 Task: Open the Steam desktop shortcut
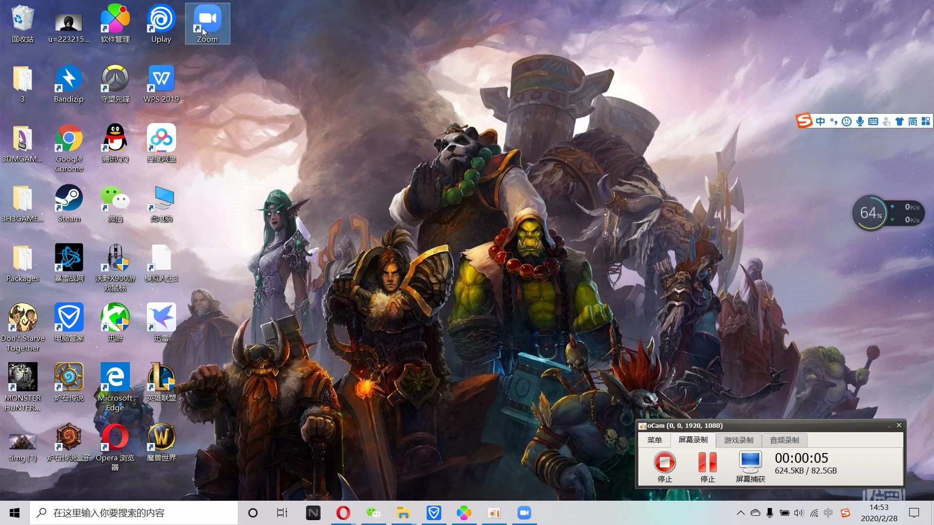(69, 203)
